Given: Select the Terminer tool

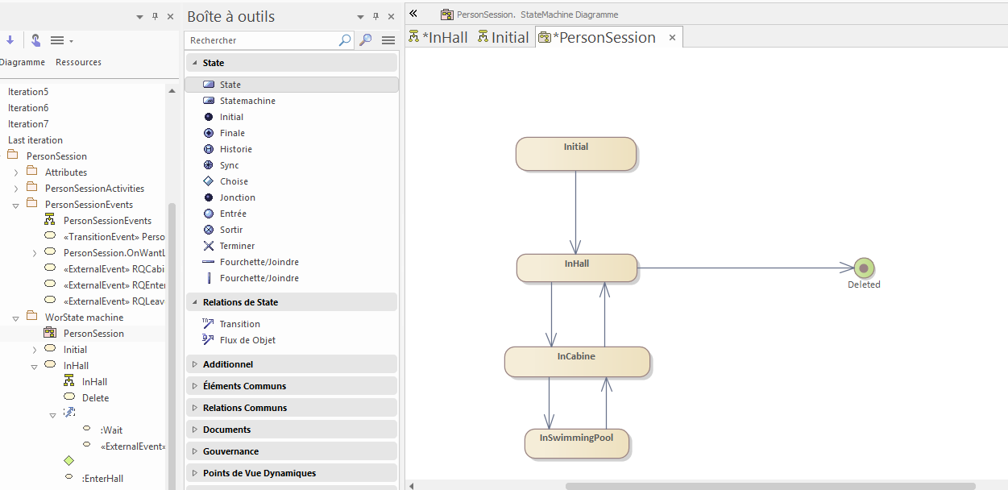Looking at the screenshot, I should pyautogui.click(x=237, y=246).
